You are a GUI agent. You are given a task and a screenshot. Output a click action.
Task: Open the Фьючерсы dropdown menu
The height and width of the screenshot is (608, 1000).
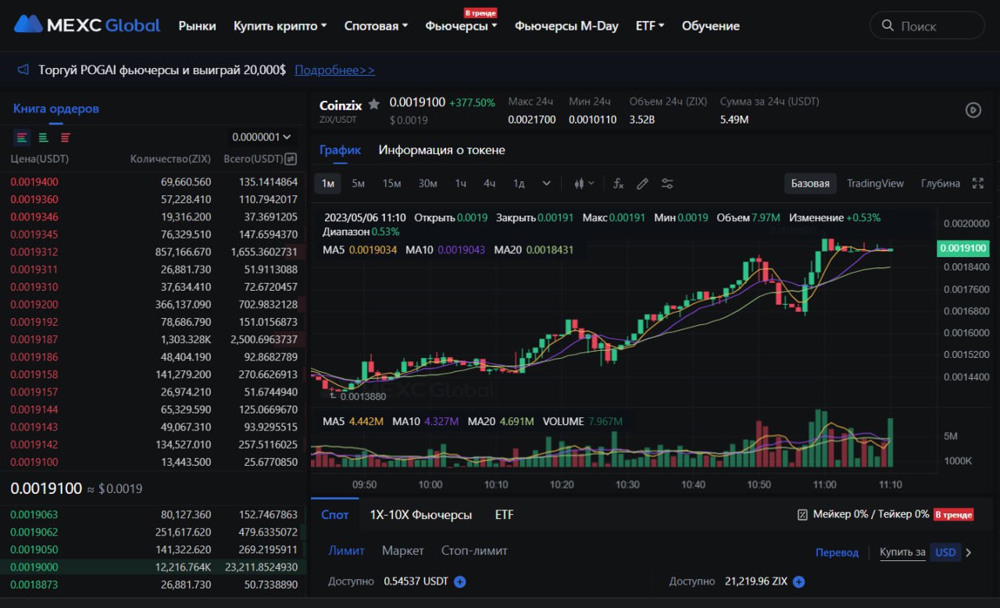pyautogui.click(x=462, y=26)
